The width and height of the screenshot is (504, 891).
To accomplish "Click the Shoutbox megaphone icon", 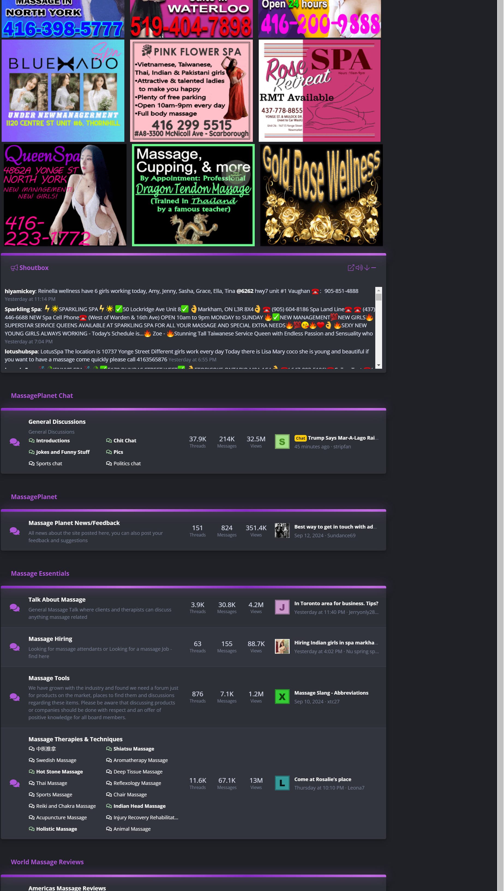I will [14, 268].
